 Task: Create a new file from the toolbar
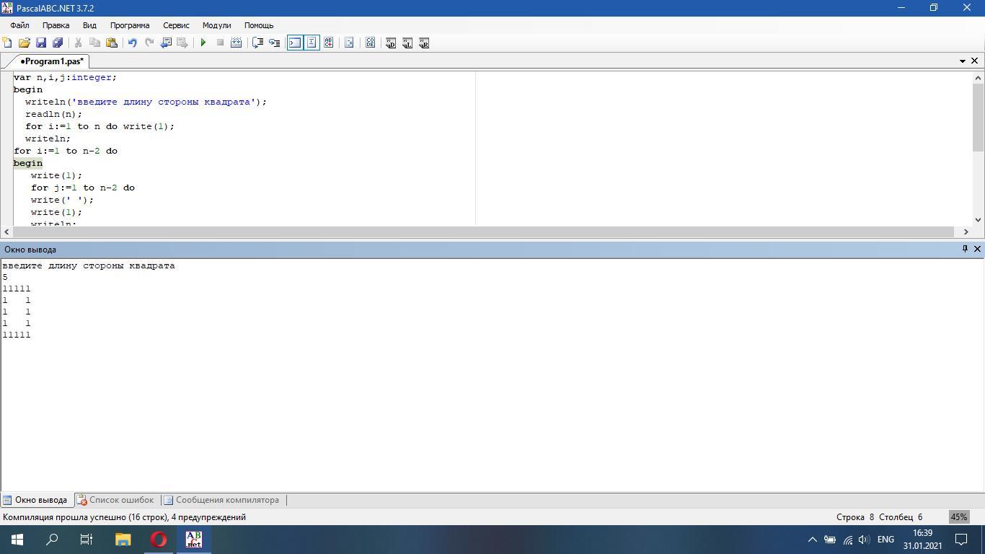coord(7,43)
